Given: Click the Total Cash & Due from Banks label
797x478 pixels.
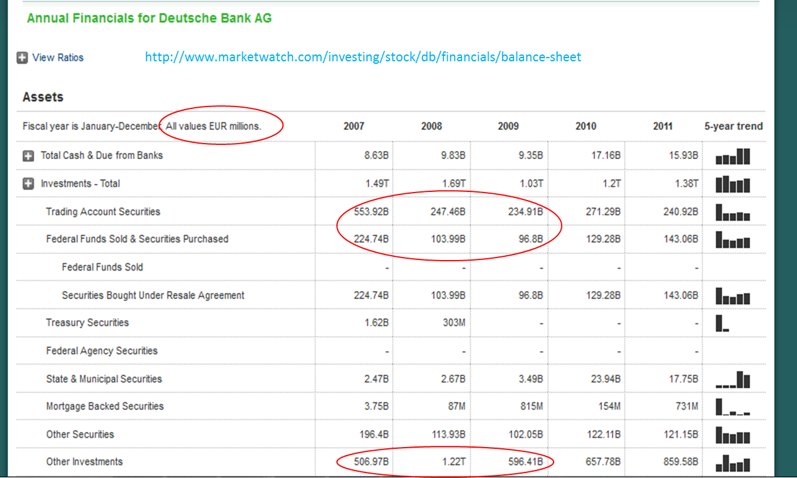Looking at the screenshot, I should click(x=102, y=155).
